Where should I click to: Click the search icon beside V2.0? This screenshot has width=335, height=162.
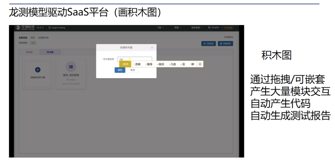tap(43, 28)
